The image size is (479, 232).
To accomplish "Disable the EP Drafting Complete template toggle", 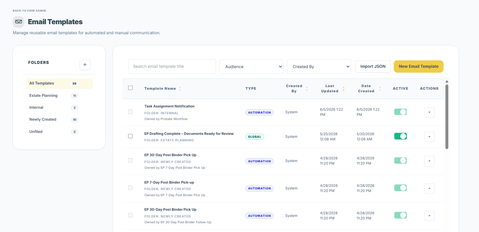I will click(x=400, y=136).
